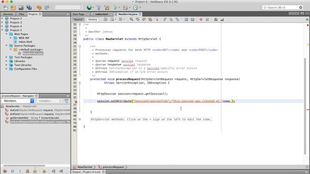This screenshot has height=174, width=310.
Task: Click the Open Project toolbar icon
Action: tap(21, 8)
